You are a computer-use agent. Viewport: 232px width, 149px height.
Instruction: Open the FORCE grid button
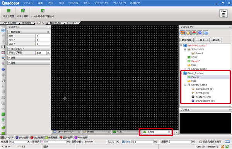click(x=223, y=13)
